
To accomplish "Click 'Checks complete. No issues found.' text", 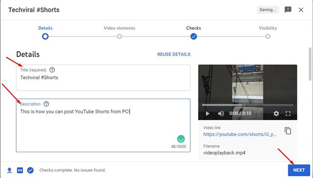I will pos(72,170).
